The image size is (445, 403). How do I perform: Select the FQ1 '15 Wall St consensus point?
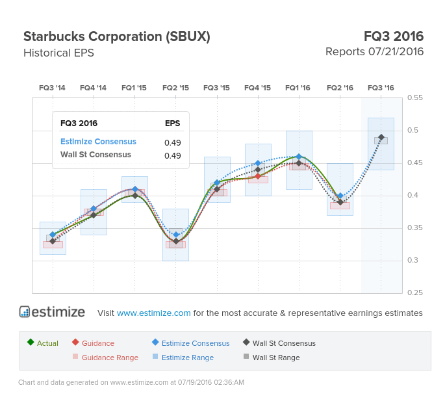pos(135,196)
